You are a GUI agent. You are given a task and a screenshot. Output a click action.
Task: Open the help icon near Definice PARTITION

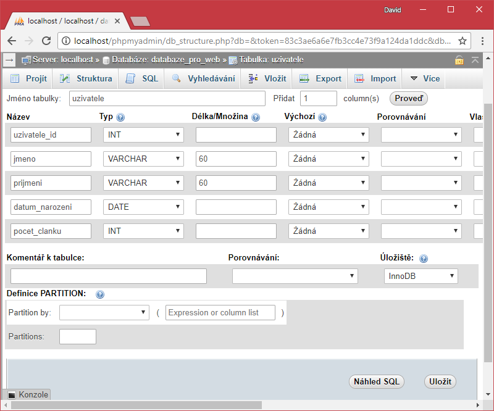tap(99, 294)
